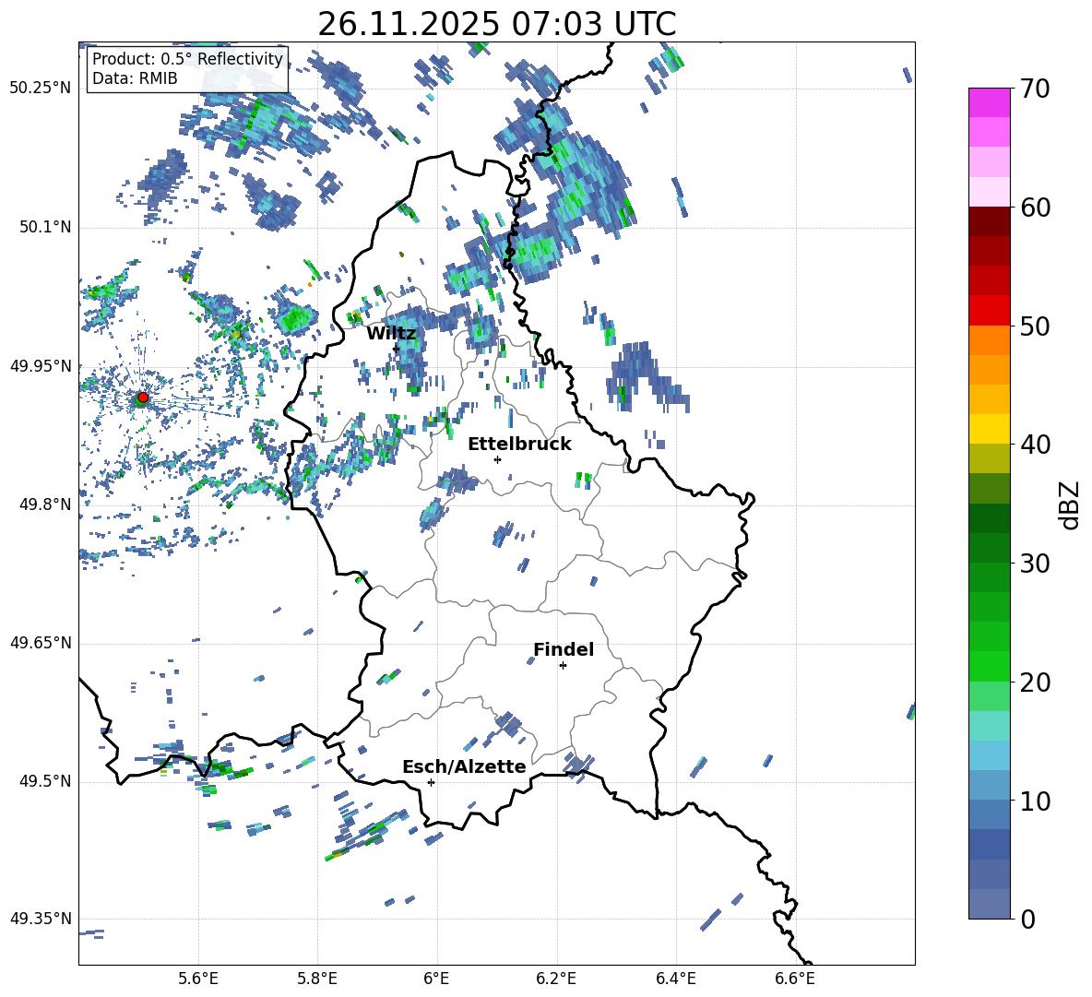Screen dimensions: 1092x997
Task: Click the 'Product: 0.5° Reflectivity' text
Action: click(x=187, y=59)
